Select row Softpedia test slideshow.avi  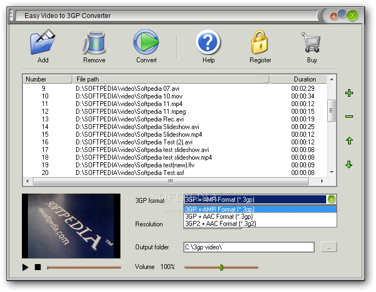tap(175, 150)
